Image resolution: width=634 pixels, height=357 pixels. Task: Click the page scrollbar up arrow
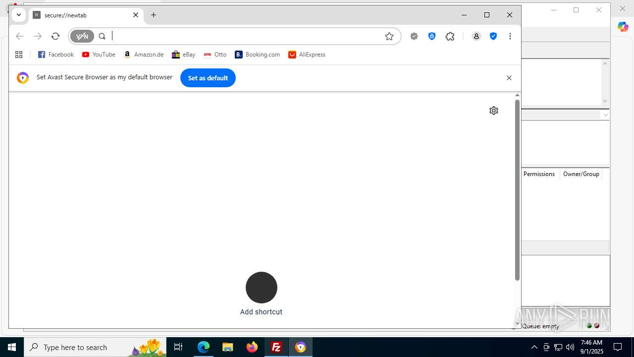pyautogui.click(x=517, y=95)
